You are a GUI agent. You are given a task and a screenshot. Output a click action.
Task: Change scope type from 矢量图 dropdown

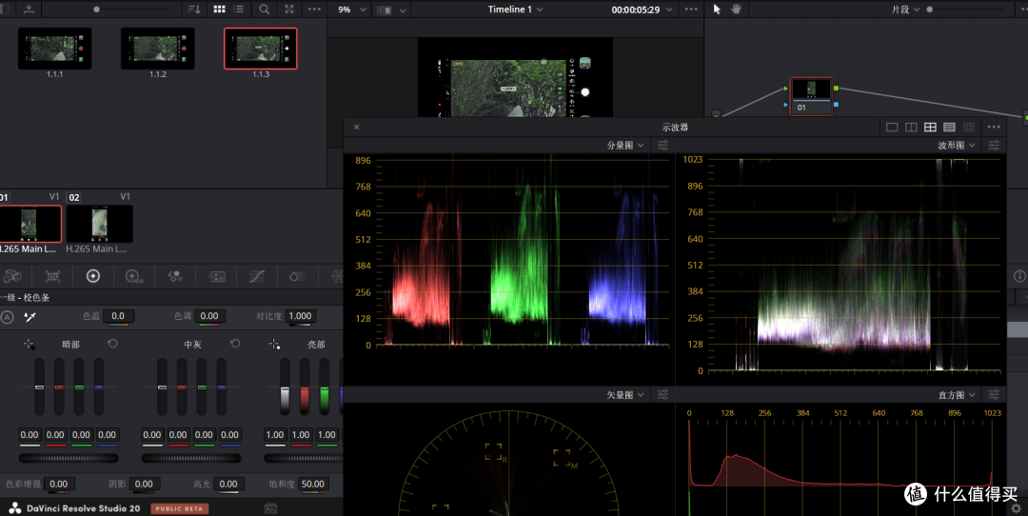(625, 395)
